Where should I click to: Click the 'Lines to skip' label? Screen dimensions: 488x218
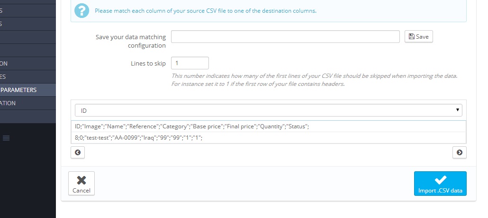click(148, 63)
